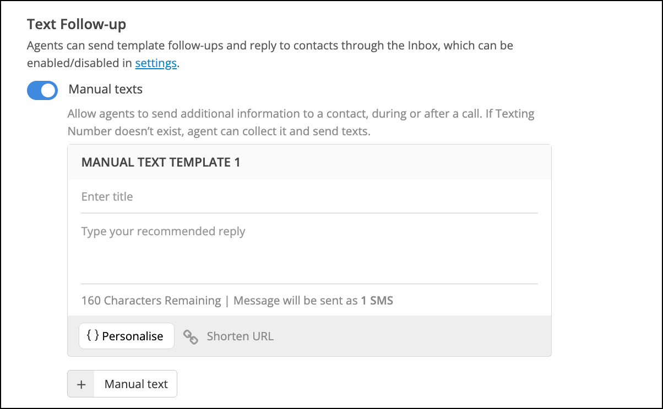663x409 pixels.
Task: Toggle the Manual texts switch off
Action: pyautogui.click(x=42, y=91)
